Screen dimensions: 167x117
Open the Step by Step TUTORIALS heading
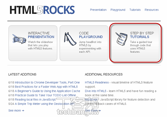tap(140, 37)
